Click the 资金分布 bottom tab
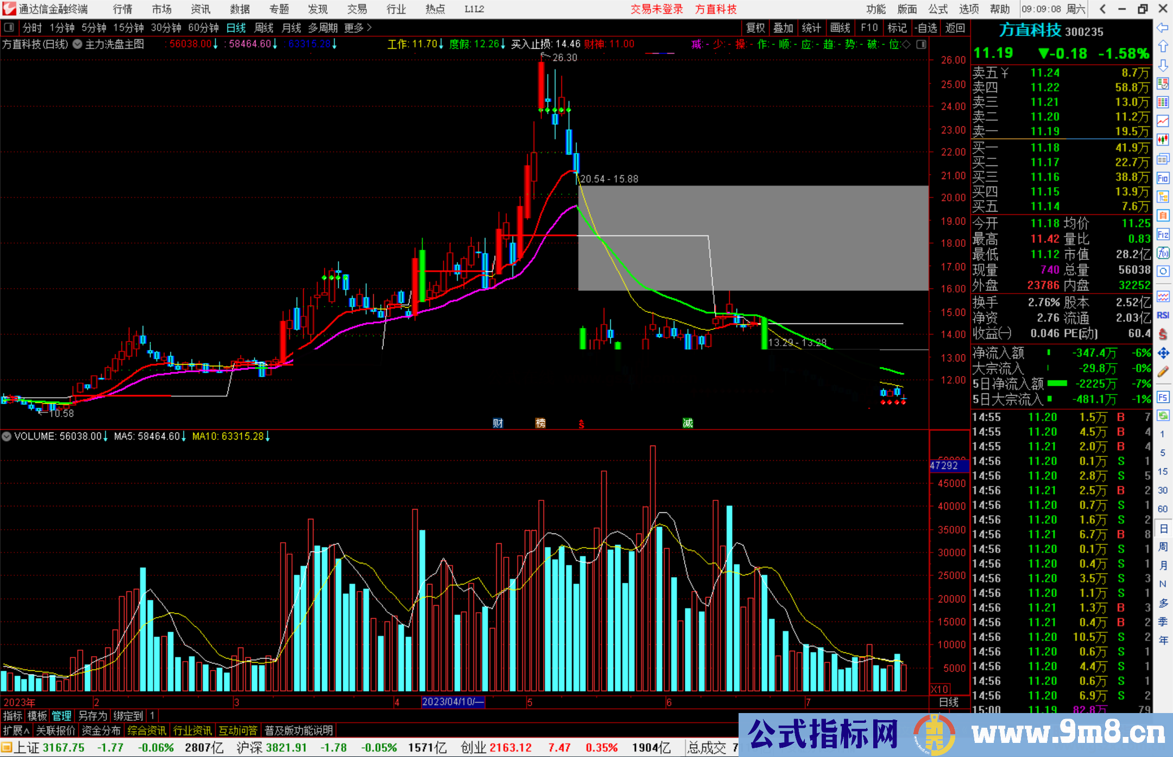Screen dimensions: 1173x757 point(101,730)
